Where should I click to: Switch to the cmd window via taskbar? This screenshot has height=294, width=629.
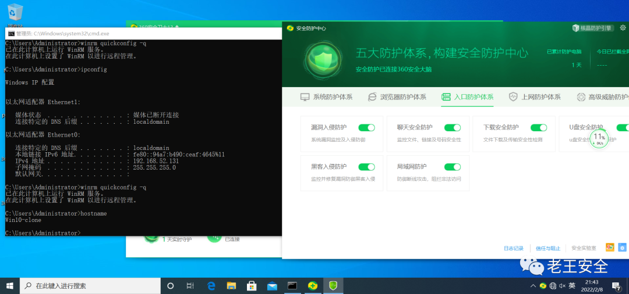(x=292, y=286)
